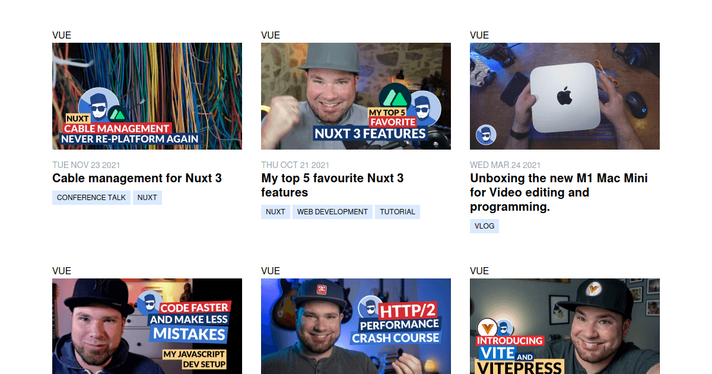Click the 'Cable management for Nuxt 3' title
Screen dimensions: 712x374
[x=137, y=178]
